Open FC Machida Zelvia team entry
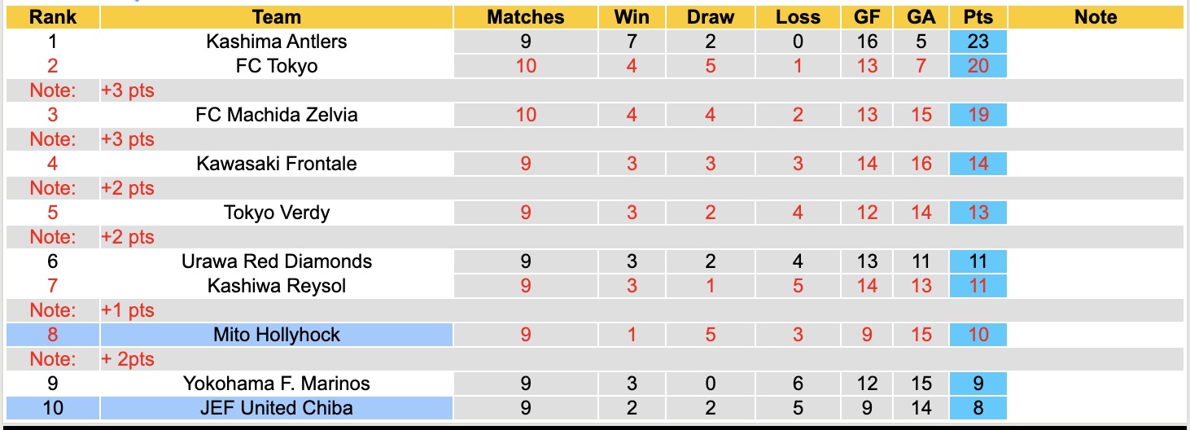The height and width of the screenshot is (430, 1190). coord(276,115)
